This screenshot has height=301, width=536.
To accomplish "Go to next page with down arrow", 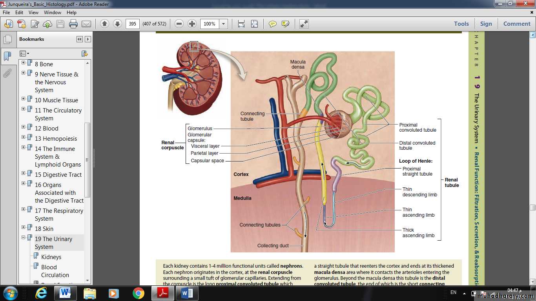I will (117, 24).
